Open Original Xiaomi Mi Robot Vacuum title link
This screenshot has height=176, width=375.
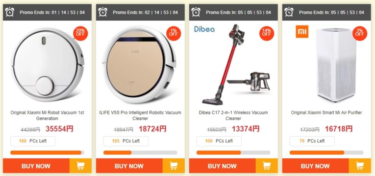(47, 115)
